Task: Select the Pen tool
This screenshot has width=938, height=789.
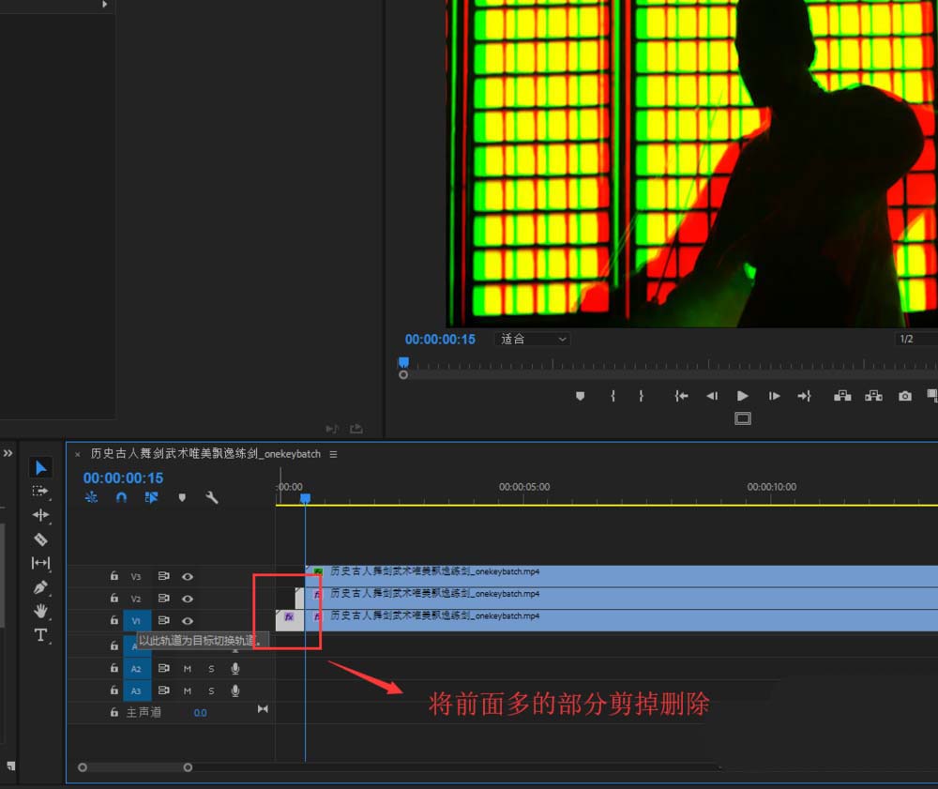Action: 40,587
